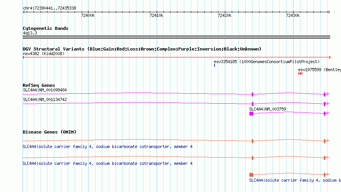Click the SLC4A4|NM_003759 transcript label
This screenshot has width=341, height=192.
pos(267,109)
